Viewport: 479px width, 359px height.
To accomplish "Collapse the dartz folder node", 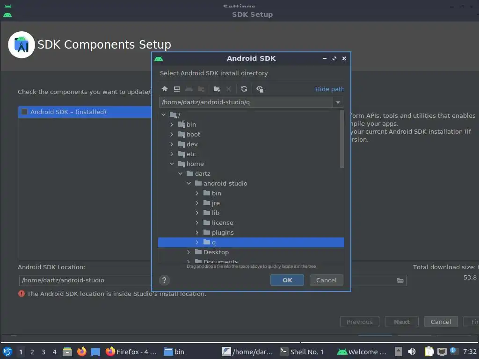I will click(180, 173).
